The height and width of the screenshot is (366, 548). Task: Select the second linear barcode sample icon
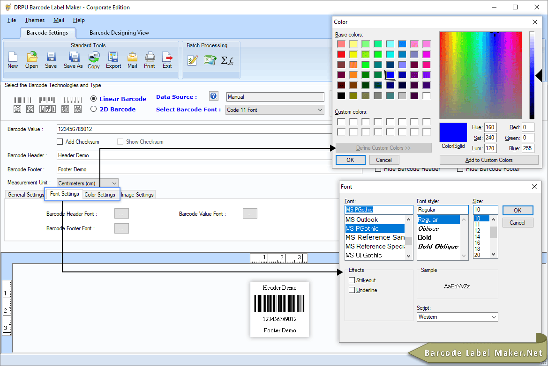47,100
